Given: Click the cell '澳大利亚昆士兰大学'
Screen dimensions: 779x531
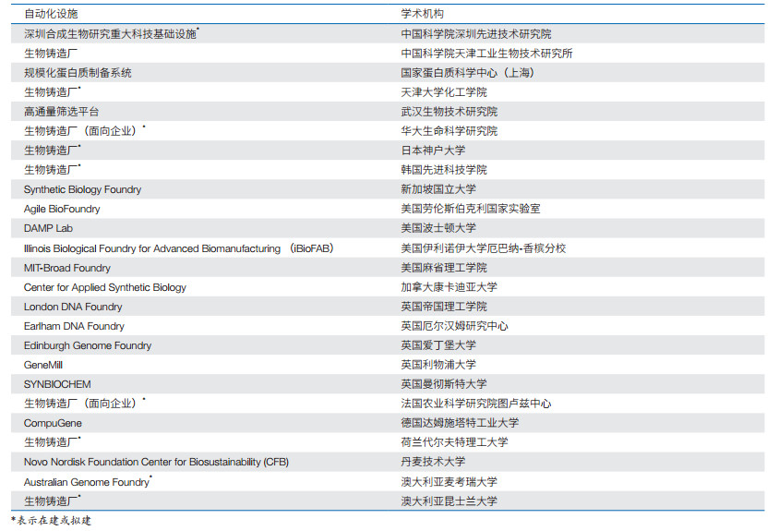Looking at the screenshot, I should (x=449, y=501).
